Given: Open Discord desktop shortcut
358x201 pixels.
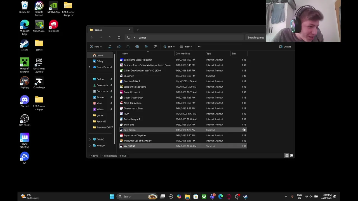Looking at the screenshot, I should click(25, 102).
